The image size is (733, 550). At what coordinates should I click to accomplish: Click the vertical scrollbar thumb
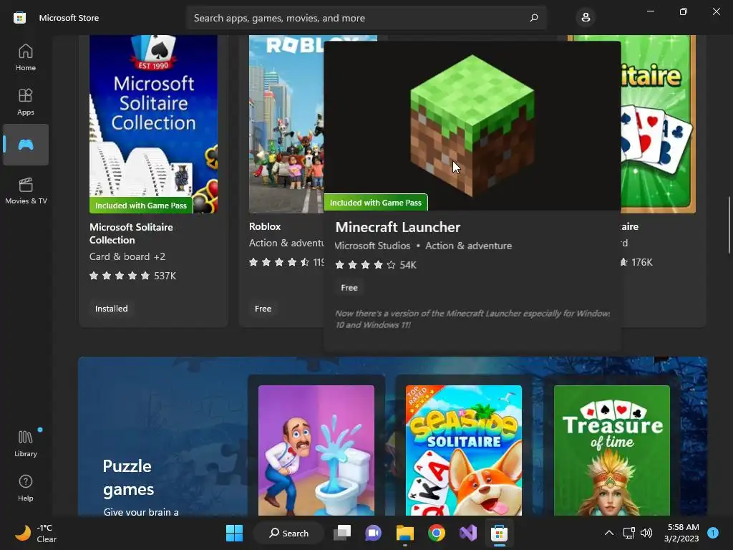pyautogui.click(x=729, y=225)
